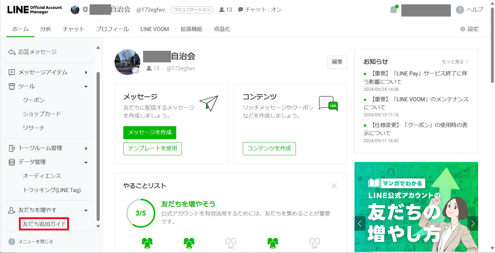The height and width of the screenshot is (253, 495).
Task: Click the 応答メッセージ reply arrow icon
Action: pyautogui.click(x=12, y=52)
